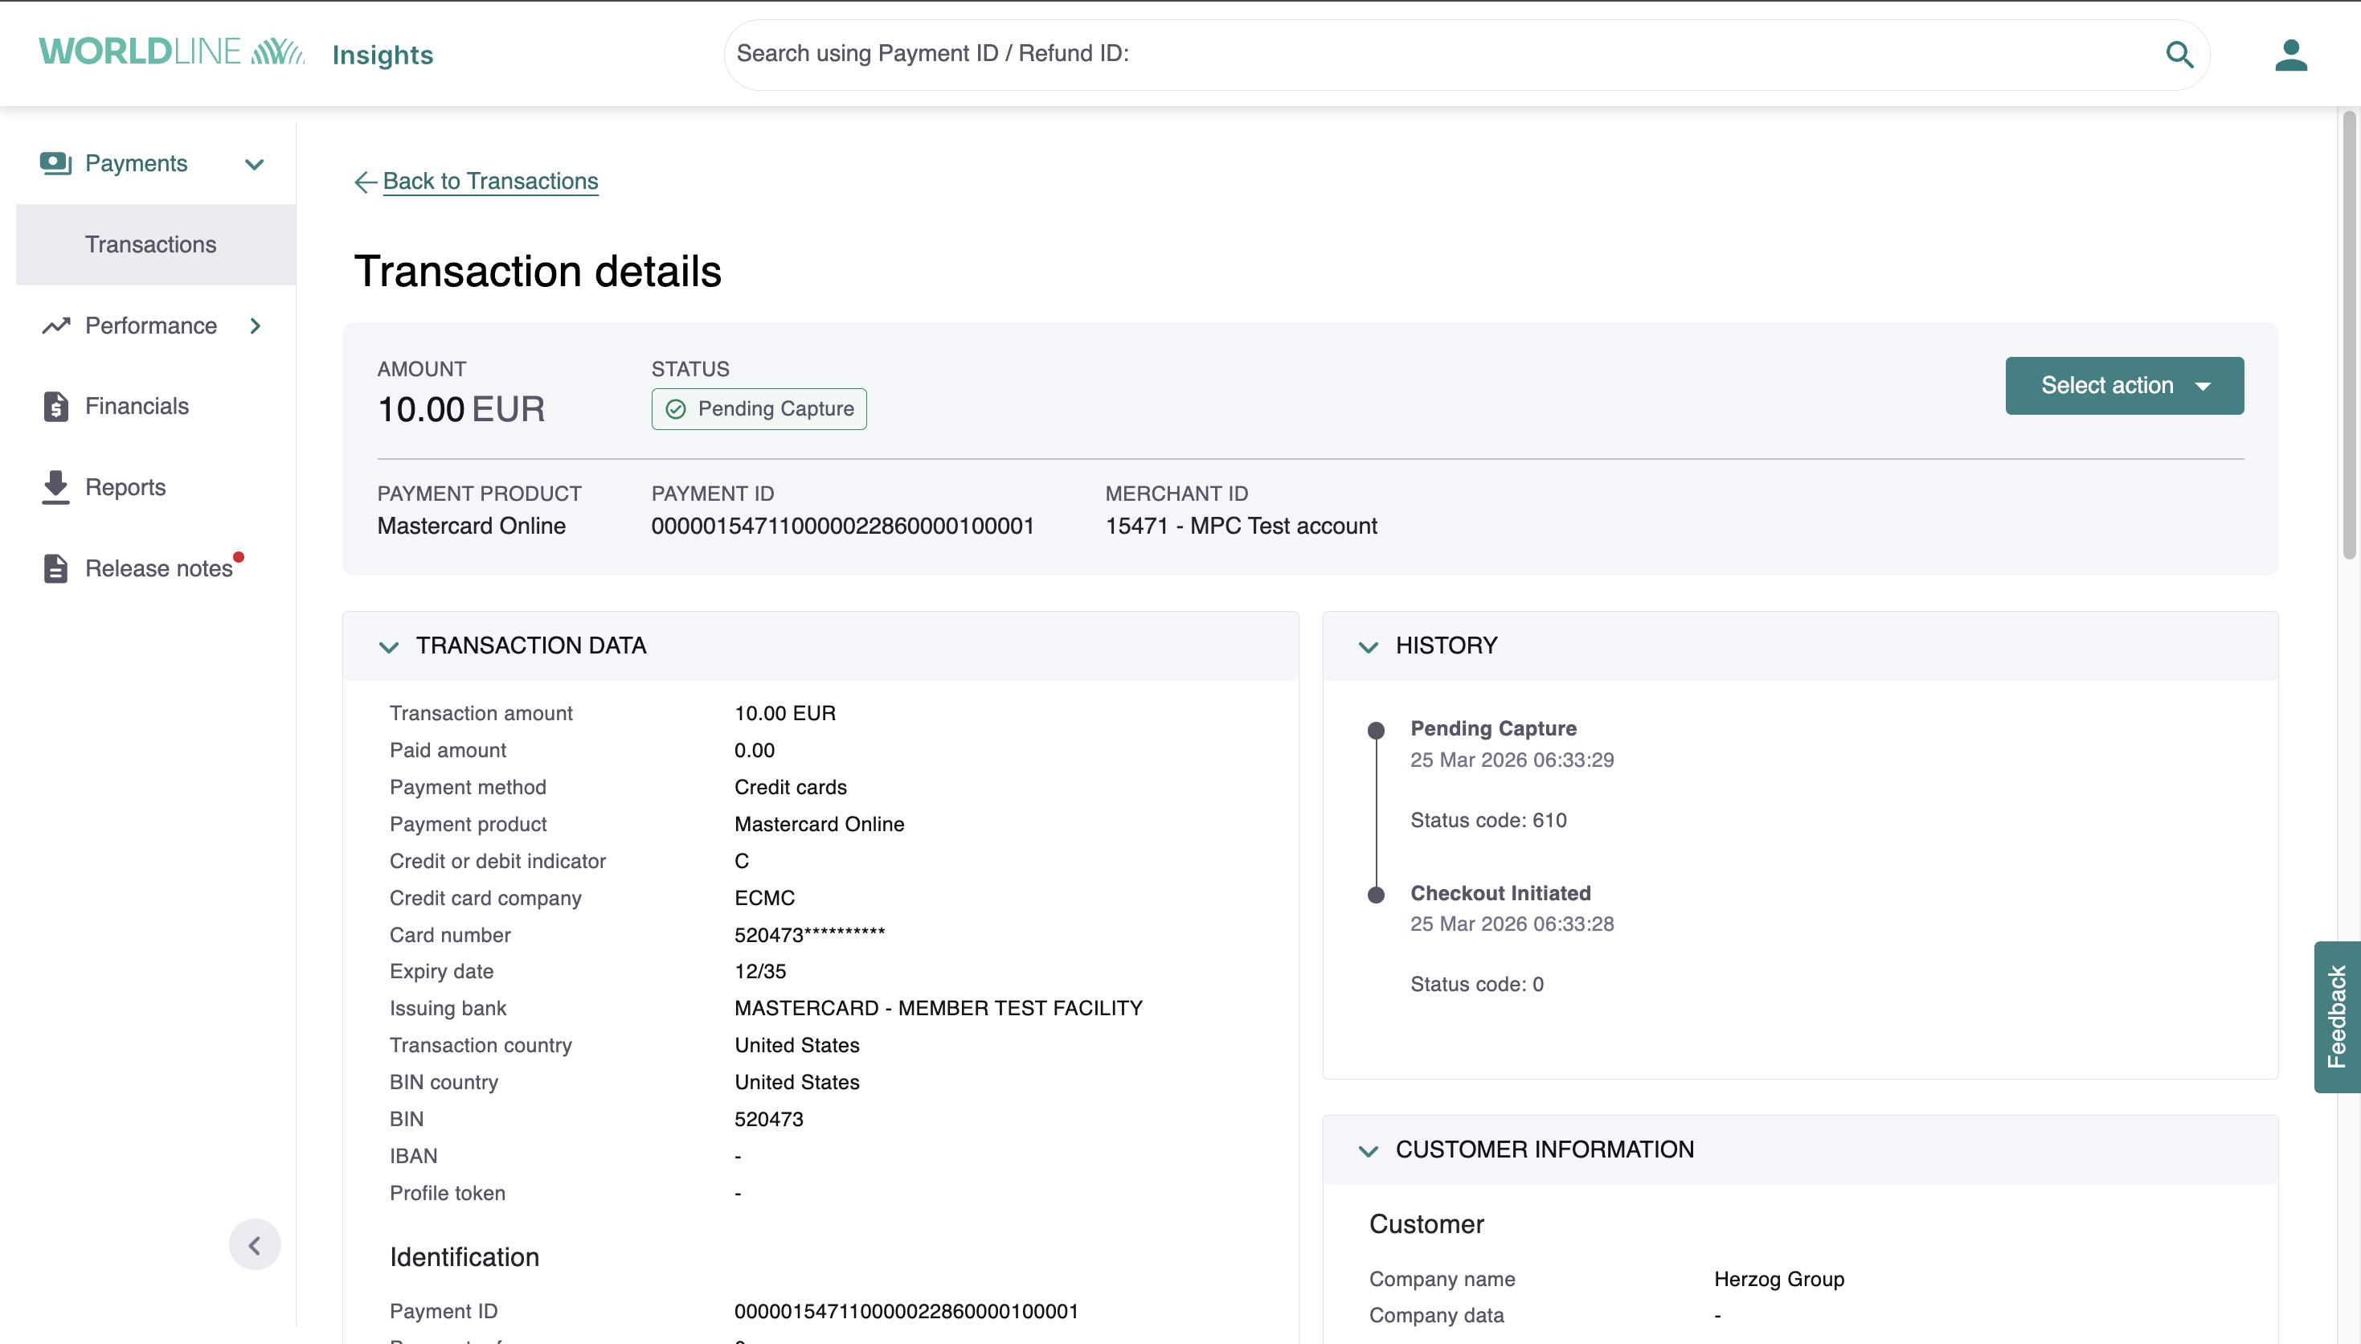This screenshot has height=1344, width=2361.
Task: Collapse the Payments menu chevron
Action: pos(255,164)
